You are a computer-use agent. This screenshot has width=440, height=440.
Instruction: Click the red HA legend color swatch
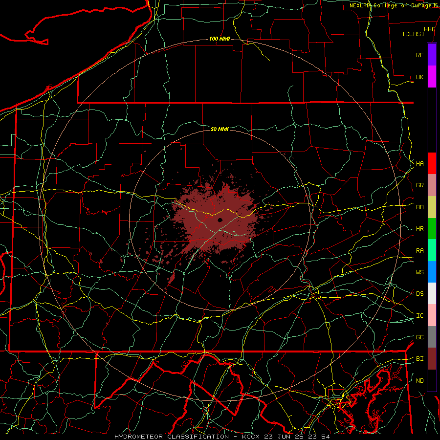432,163
